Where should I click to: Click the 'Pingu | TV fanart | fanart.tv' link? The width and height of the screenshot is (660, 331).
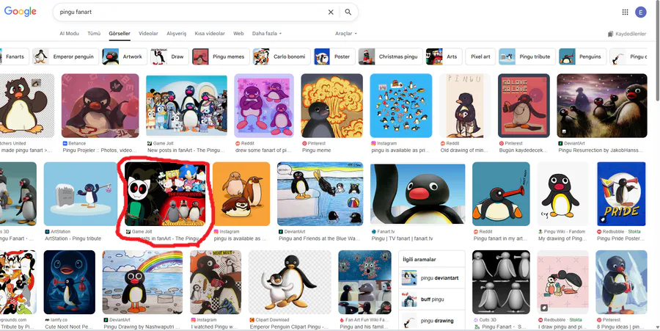[402, 239]
